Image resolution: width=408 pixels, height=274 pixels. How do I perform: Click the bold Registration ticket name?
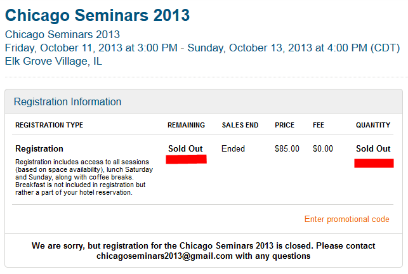pyautogui.click(x=39, y=149)
